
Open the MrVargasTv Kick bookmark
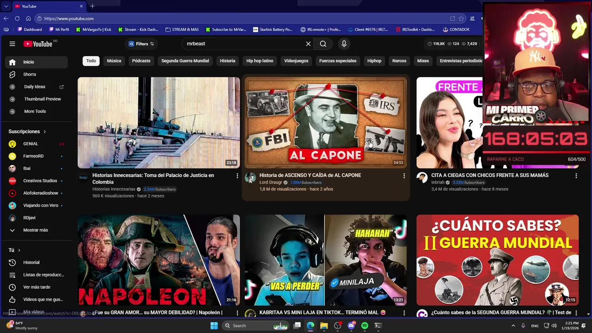(x=93, y=30)
